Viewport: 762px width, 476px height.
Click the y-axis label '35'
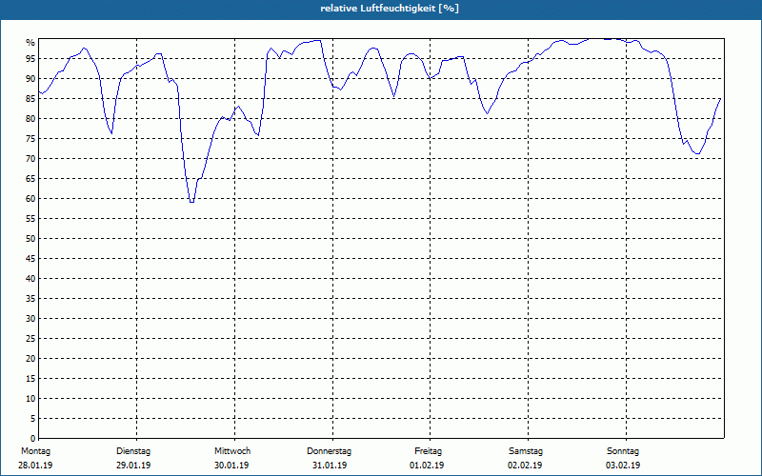pyautogui.click(x=30, y=299)
